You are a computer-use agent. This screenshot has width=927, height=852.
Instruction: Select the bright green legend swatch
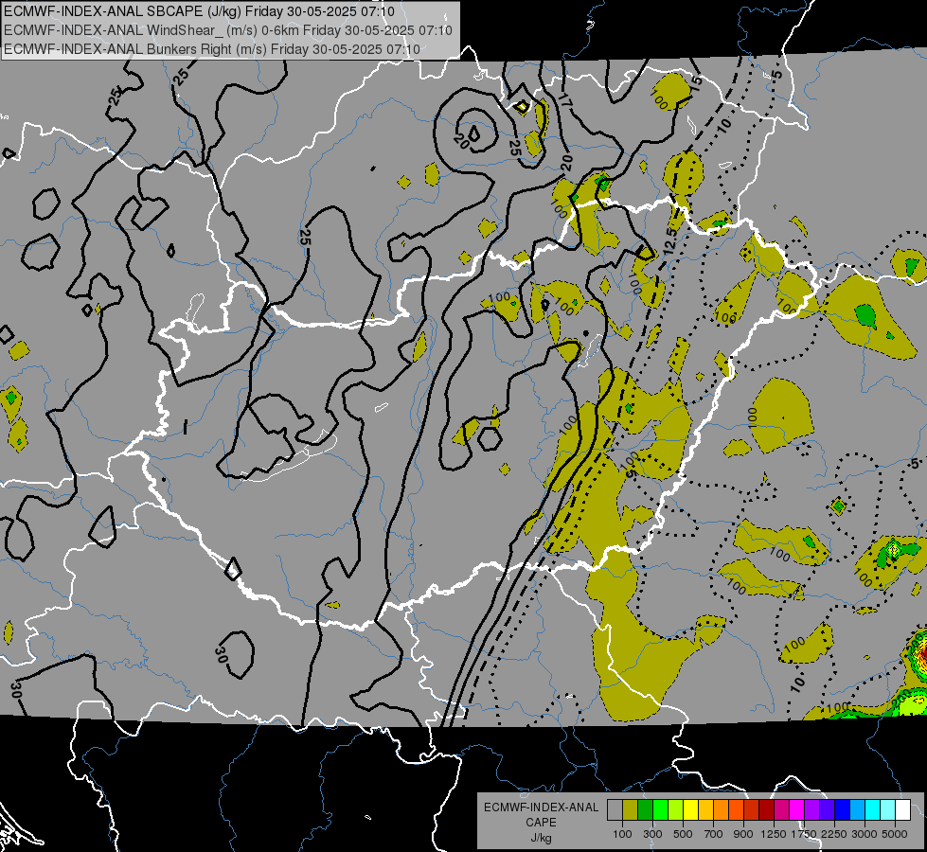(x=660, y=809)
